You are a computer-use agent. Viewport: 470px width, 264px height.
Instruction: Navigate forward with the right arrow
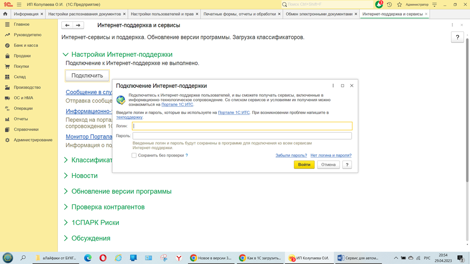click(78, 26)
